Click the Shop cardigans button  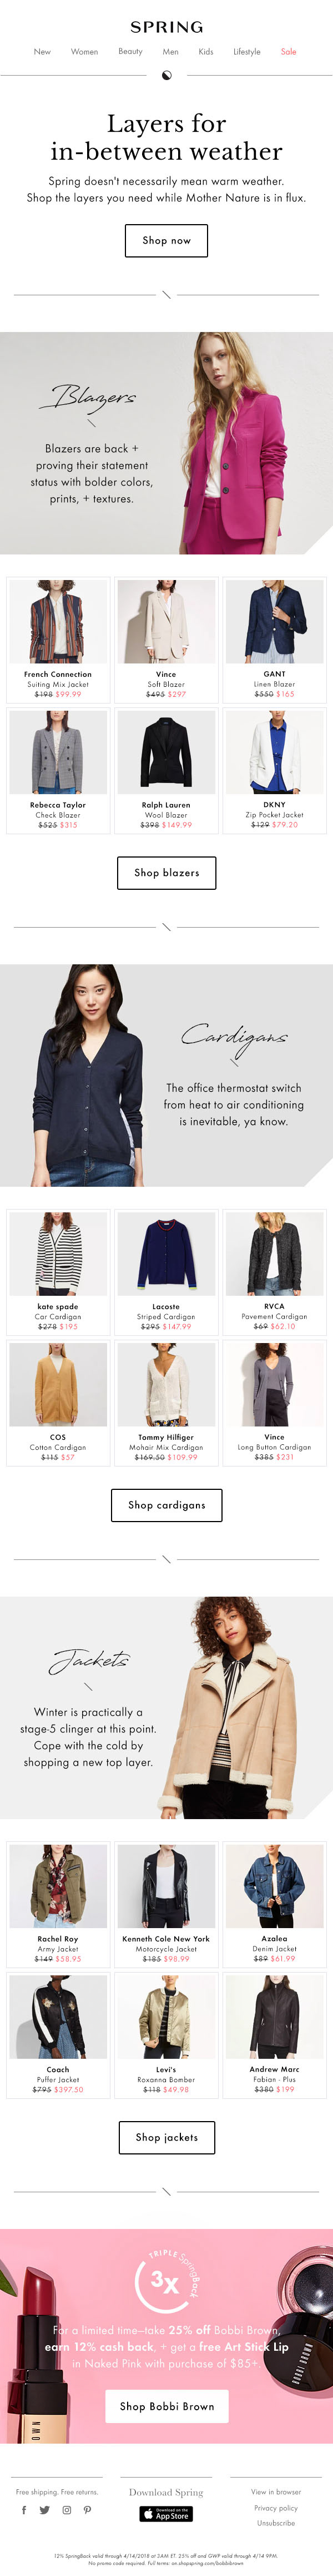pyautogui.click(x=167, y=1504)
